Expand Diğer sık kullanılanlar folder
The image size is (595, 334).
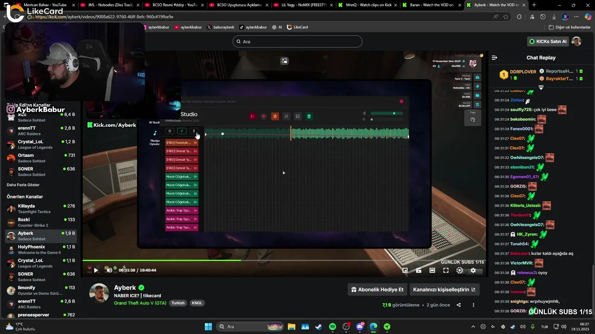click(x=569, y=27)
